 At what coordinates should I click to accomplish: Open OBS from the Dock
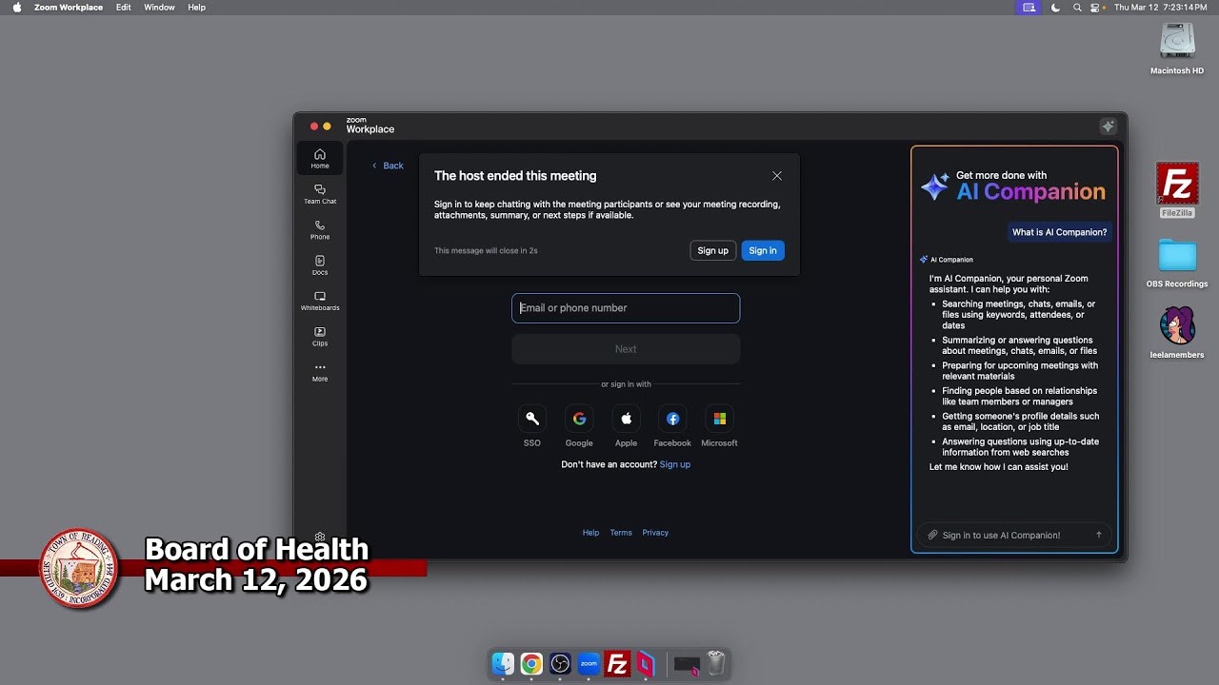(x=560, y=664)
